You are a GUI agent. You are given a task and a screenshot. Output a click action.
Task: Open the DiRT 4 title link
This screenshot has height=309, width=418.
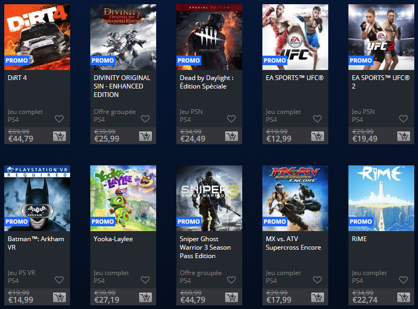click(x=18, y=78)
